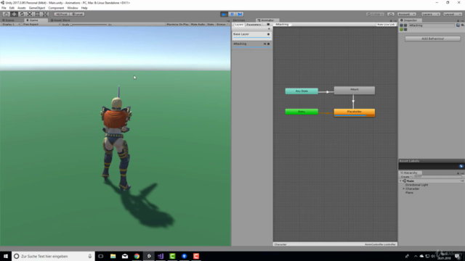The width and height of the screenshot is (465, 261).
Task: Switch to Animator Parameters tab
Action: click(254, 25)
